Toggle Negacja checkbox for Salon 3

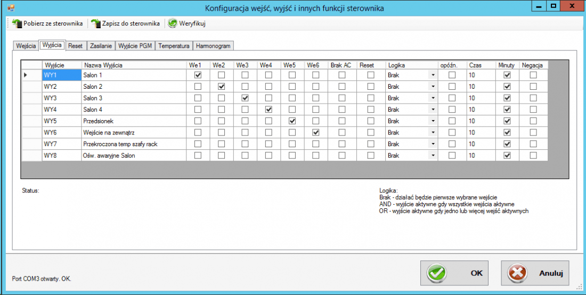pos(533,98)
